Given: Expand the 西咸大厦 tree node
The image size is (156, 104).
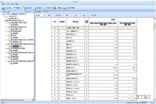Looking at the screenshot, I should 6,19.
